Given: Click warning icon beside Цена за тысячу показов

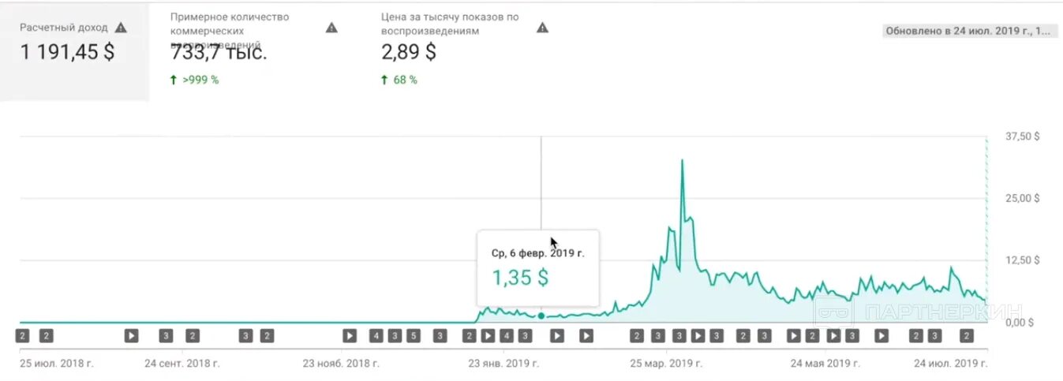Looking at the screenshot, I should coord(542,28).
